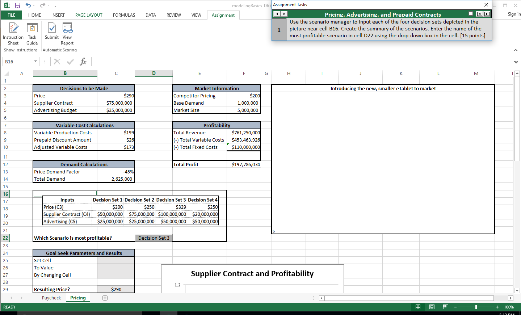The image size is (521, 315).
Task: Open Insert Function fx dialog
Action: (83, 62)
